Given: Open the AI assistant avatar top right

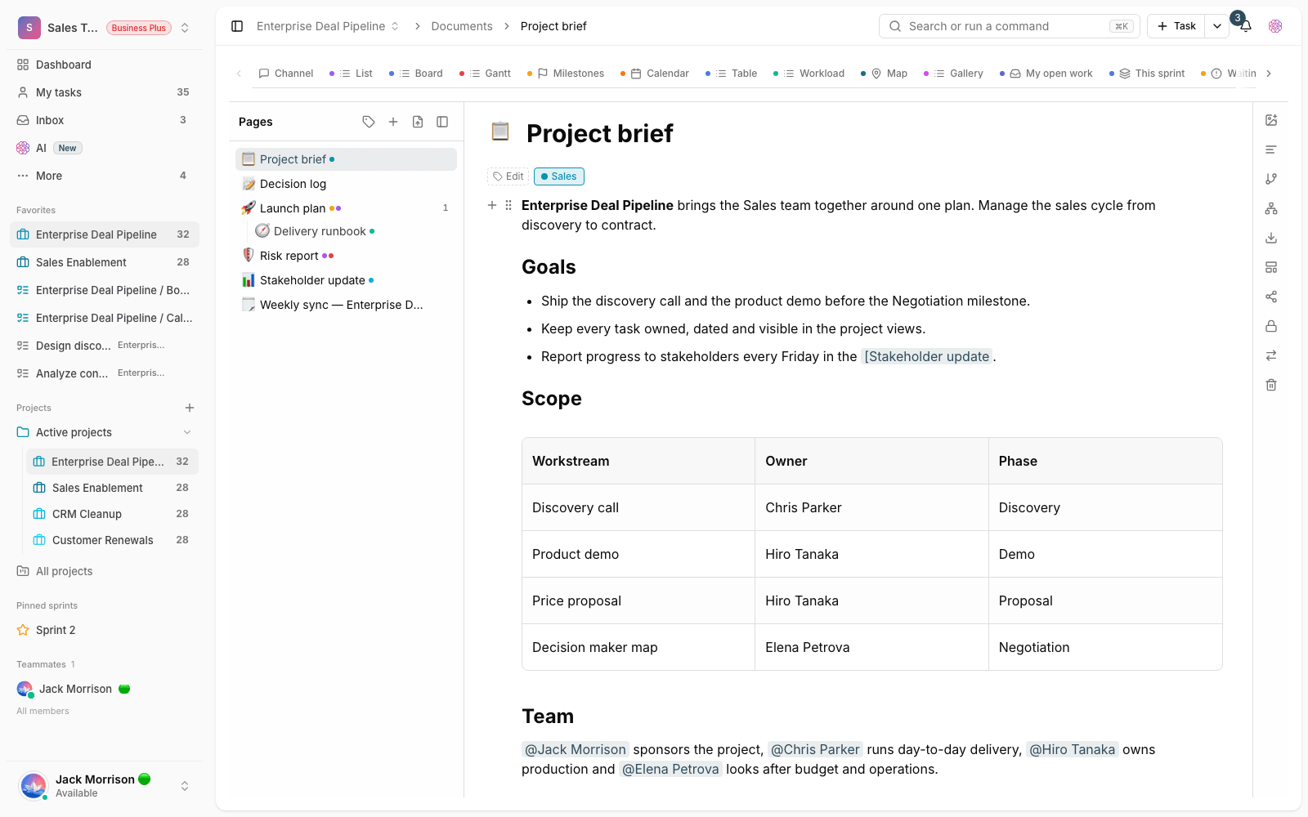Looking at the screenshot, I should pos(1275,26).
